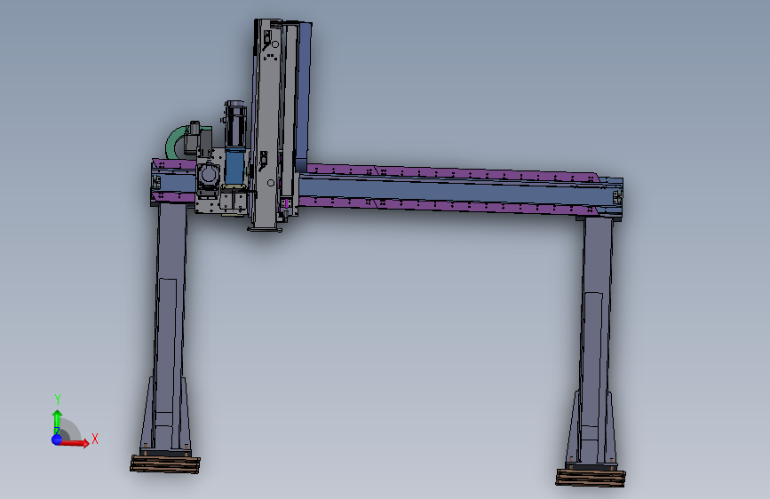Select the tall vertical axis column
The height and width of the screenshot is (499, 770).
click(268, 124)
